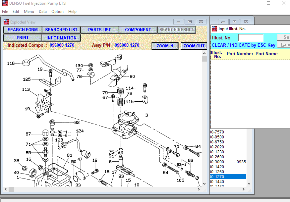Open the Edit menu
The image size is (290, 202).
pyautogui.click(x=16, y=12)
